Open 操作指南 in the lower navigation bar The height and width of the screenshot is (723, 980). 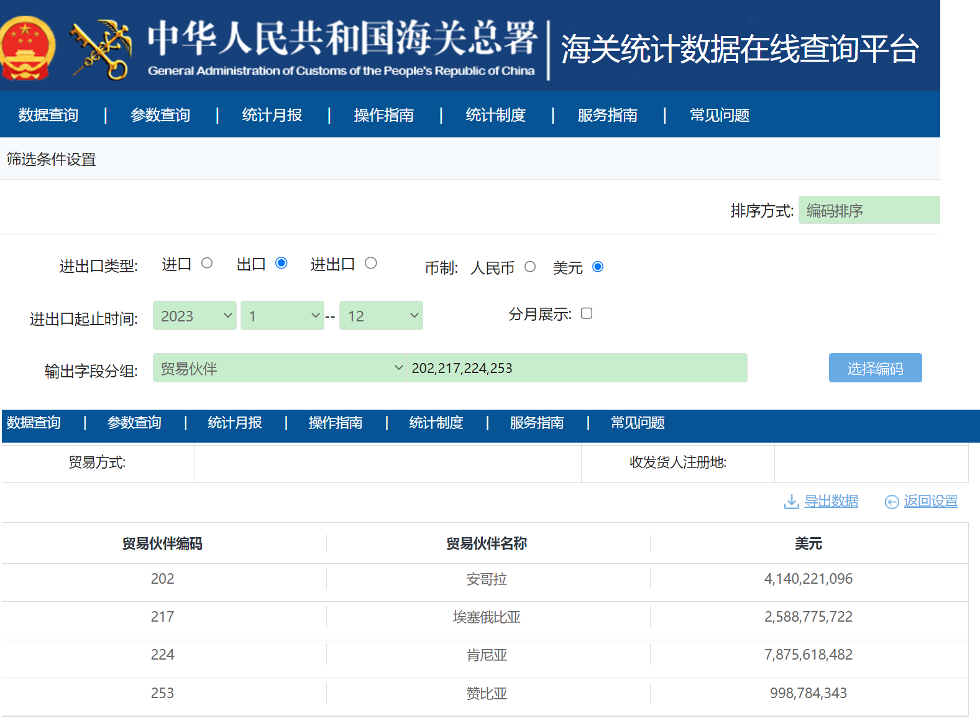(x=336, y=423)
